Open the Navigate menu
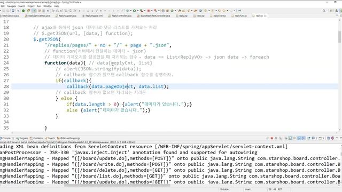This screenshot has width=342, height=192. (x=11, y=6)
